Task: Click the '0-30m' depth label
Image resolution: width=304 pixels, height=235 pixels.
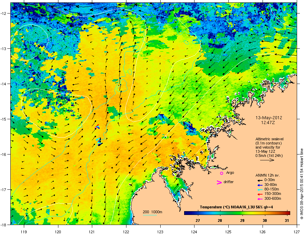Action: [x=269, y=180]
